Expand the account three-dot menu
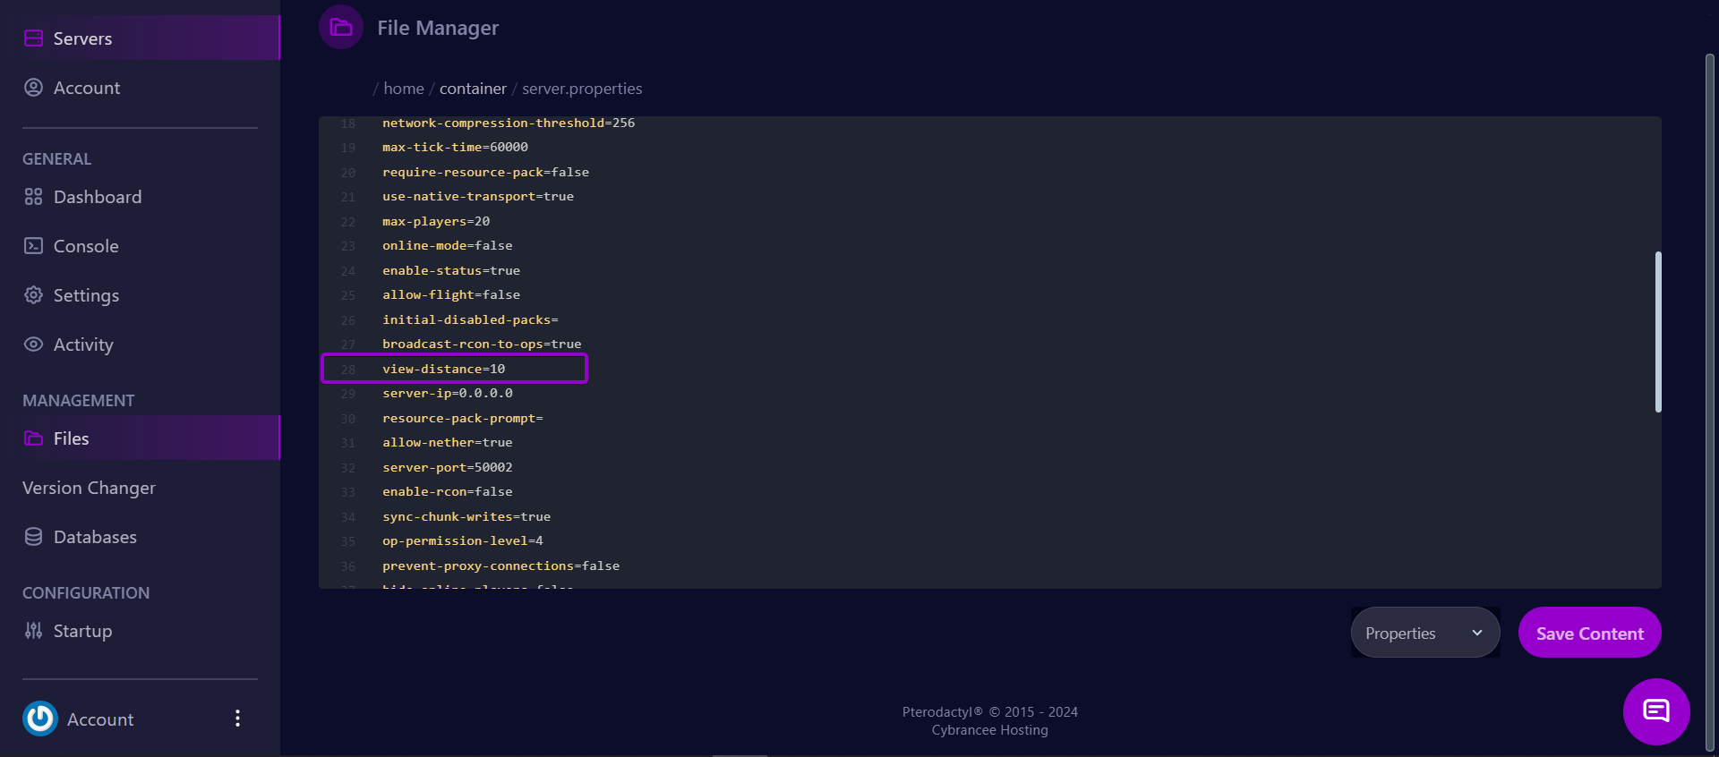This screenshot has width=1719, height=757. coord(237,719)
